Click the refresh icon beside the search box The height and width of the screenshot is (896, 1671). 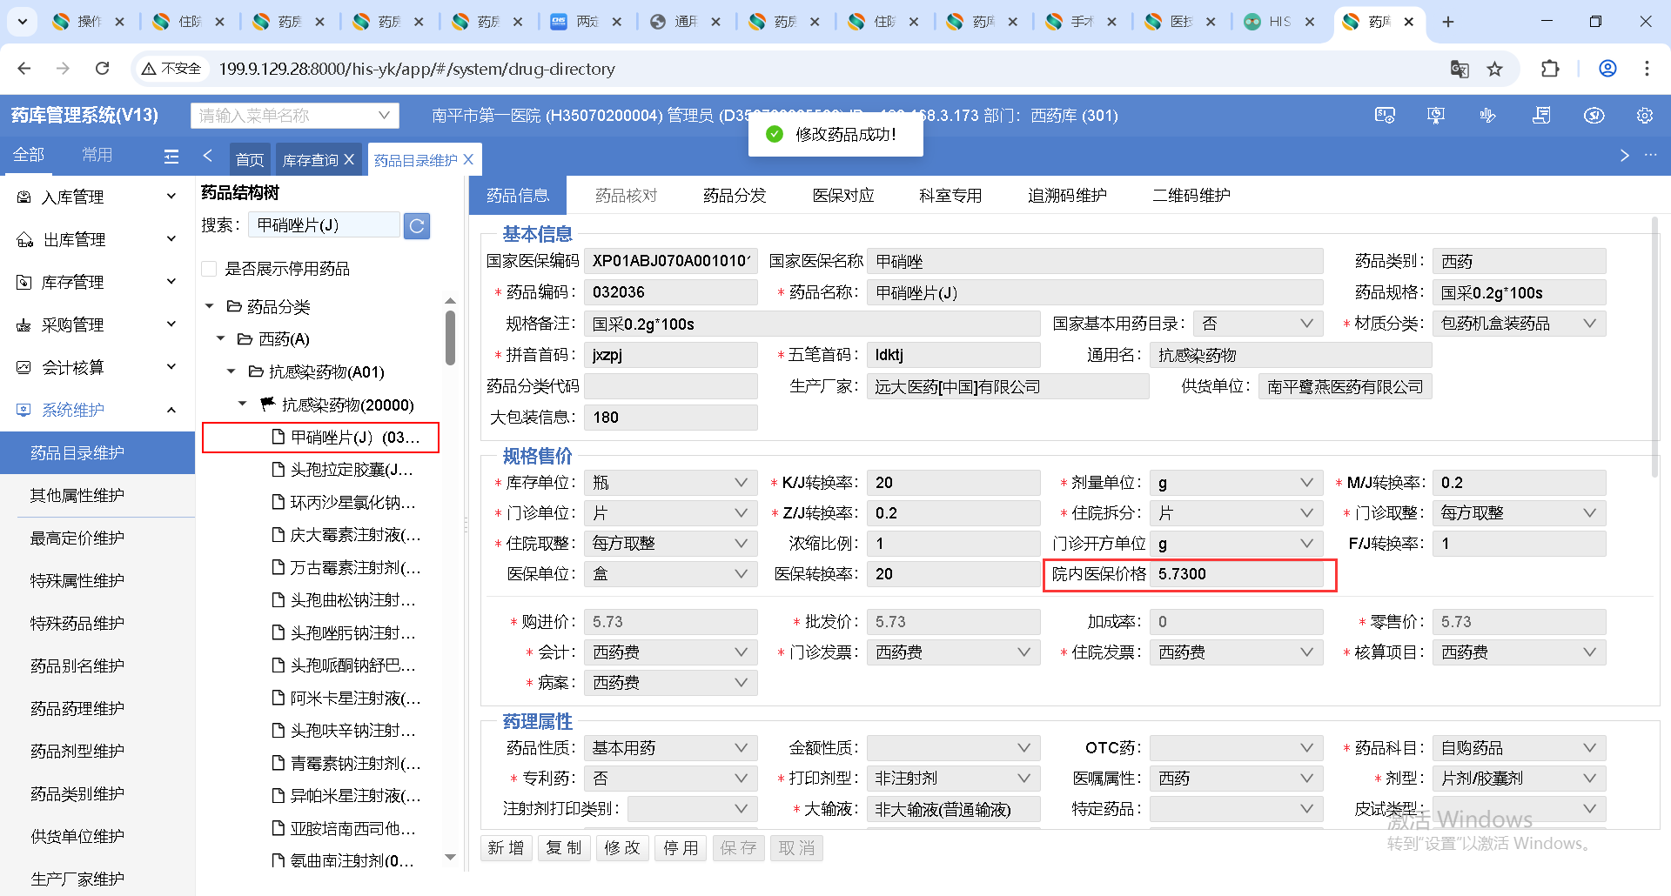(417, 226)
